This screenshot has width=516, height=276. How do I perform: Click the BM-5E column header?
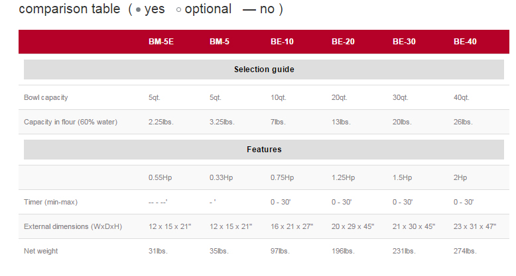coord(161,41)
